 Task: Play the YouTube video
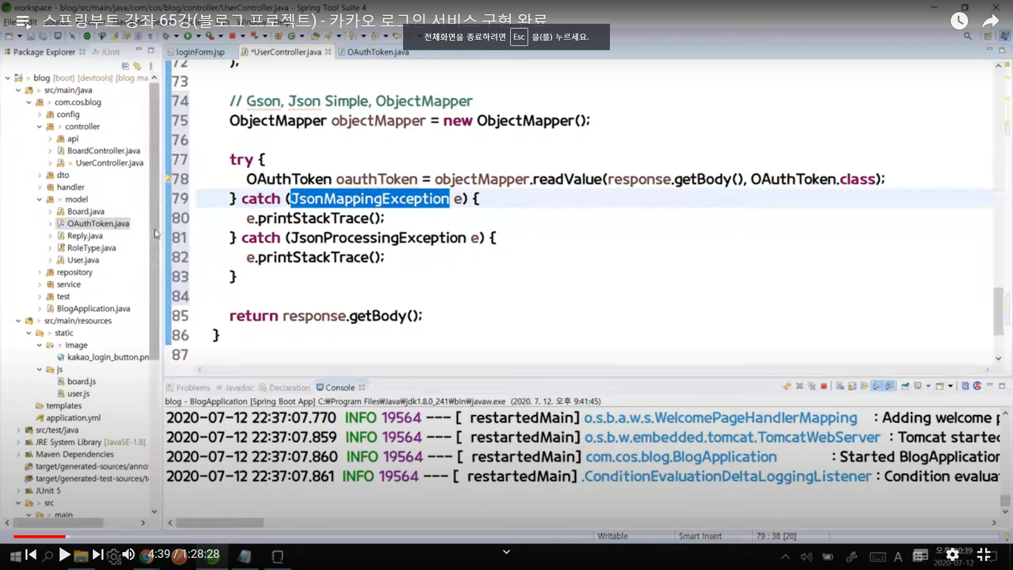[64, 554]
